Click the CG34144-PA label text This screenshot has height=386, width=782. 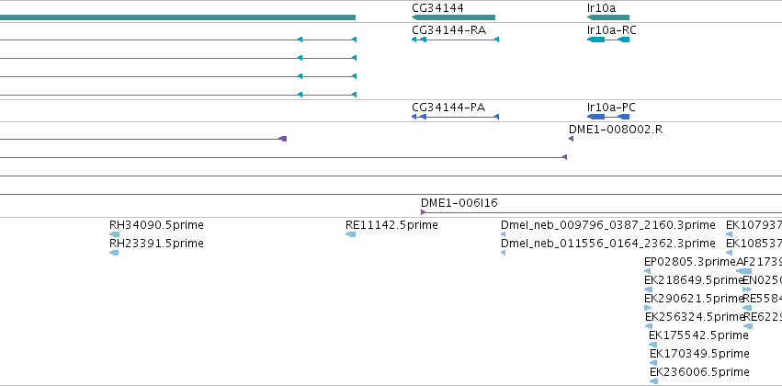tap(448, 108)
